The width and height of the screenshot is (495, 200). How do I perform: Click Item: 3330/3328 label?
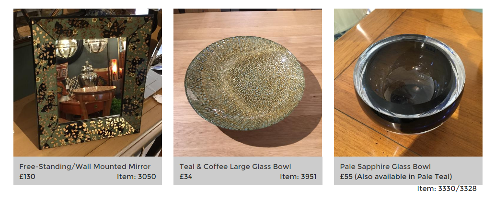point(447,189)
